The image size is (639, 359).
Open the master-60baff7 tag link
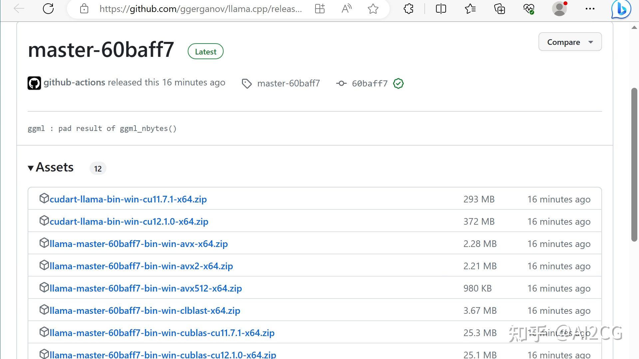click(x=288, y=83)
